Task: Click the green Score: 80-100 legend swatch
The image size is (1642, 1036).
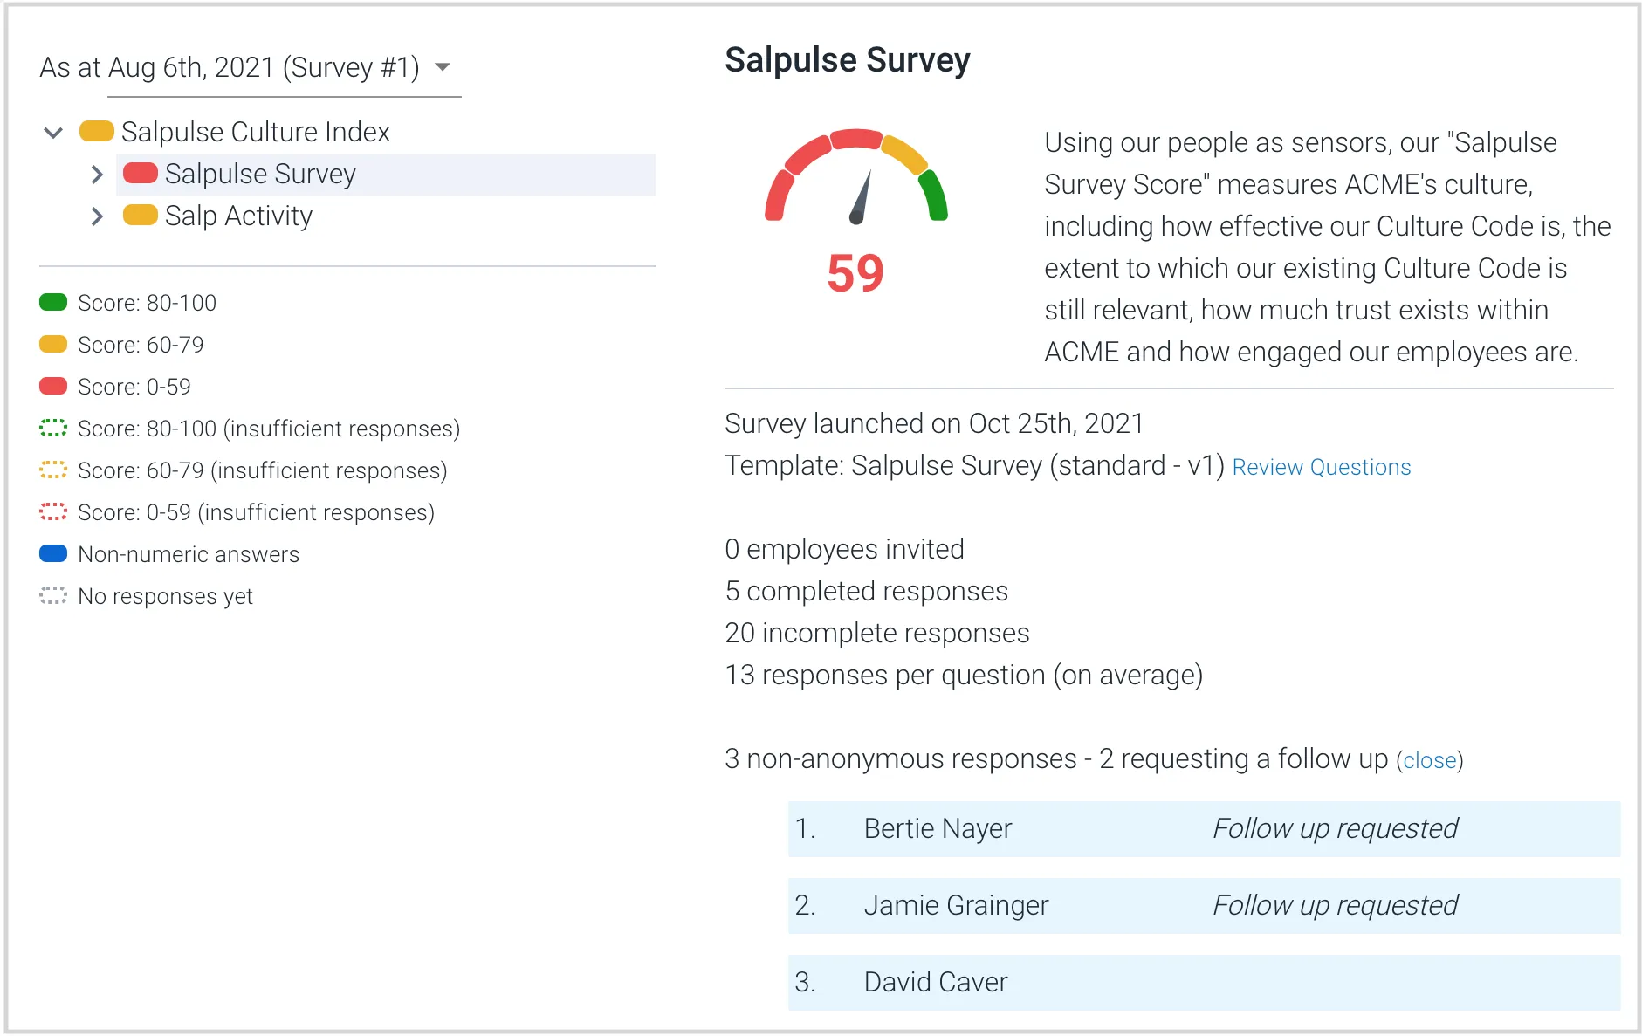Action: click(53, 302)
